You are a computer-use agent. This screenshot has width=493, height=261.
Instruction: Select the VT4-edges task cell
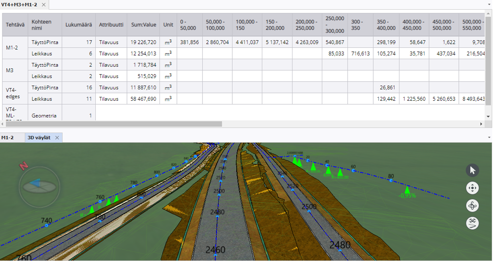coord(15,93)
